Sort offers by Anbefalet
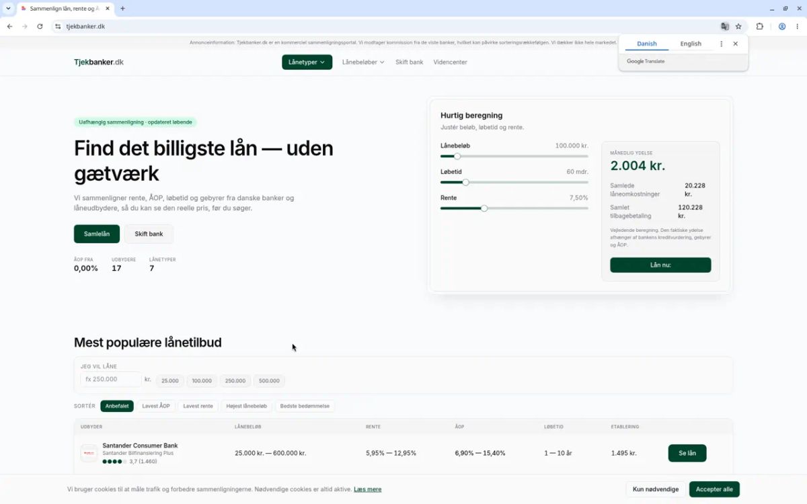The height and width of the screenshot is (504, 807). tap(117, 406)
